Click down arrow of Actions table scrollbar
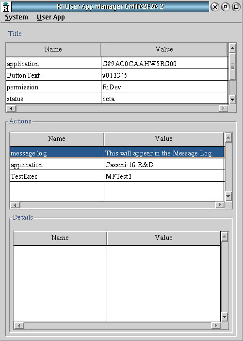This screenshot has width=243, height=341. pos(228,196)
